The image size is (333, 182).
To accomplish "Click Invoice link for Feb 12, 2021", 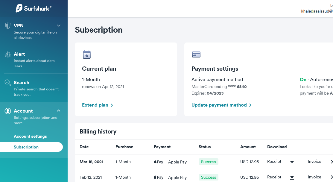I will click(314, 177).
